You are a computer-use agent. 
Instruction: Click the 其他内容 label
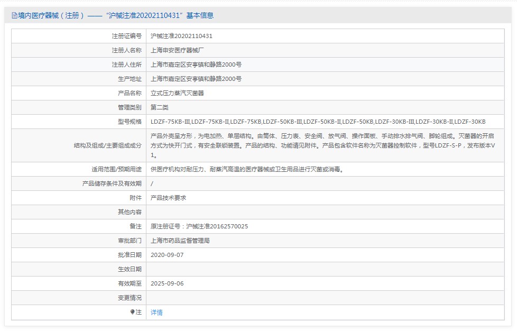pyautogui.click(x=130, y=212)
